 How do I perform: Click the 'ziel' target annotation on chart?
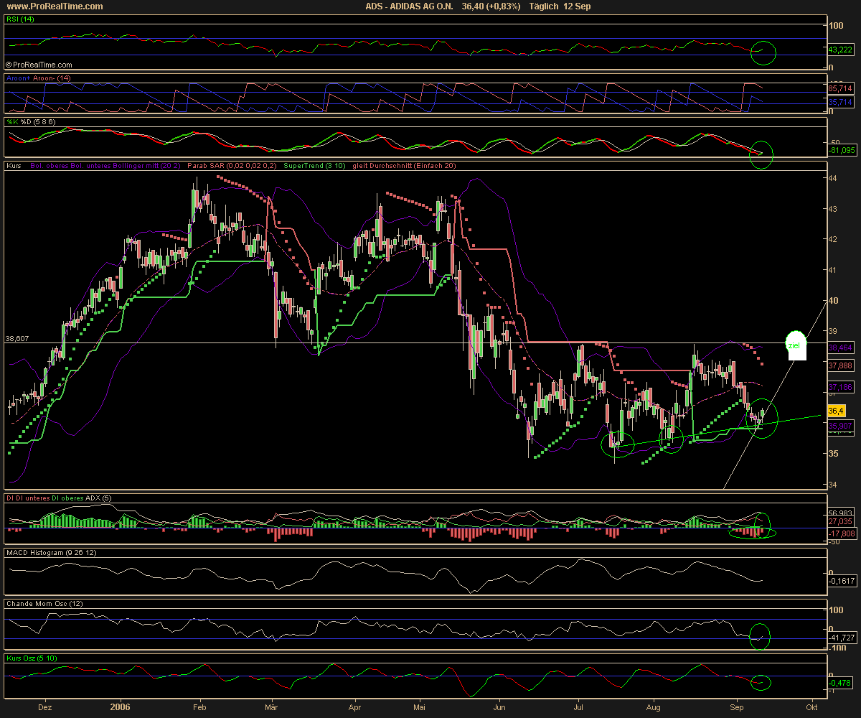(x=795, y=345)
